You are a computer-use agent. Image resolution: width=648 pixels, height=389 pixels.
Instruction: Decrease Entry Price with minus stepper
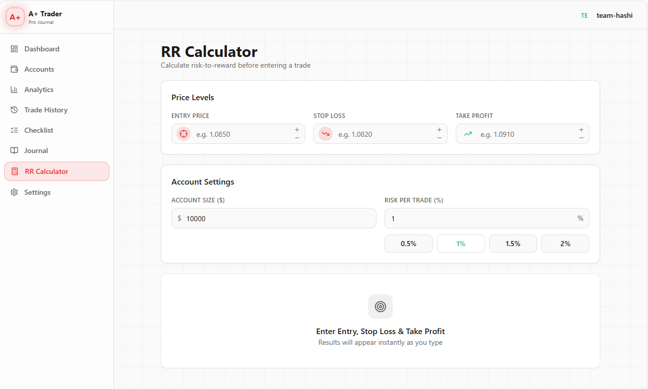(x=297, y=138)
